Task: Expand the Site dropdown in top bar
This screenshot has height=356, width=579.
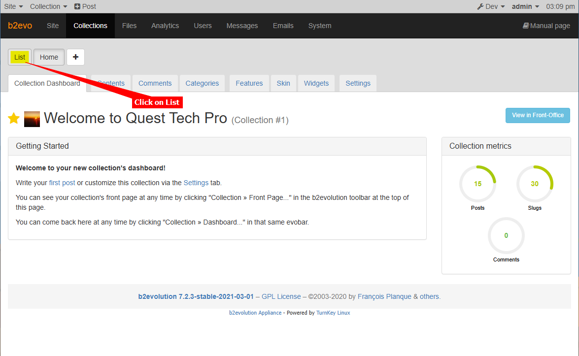Action: pos(13,6)
